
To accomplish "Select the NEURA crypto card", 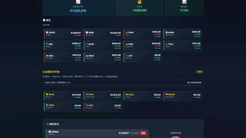I will point(183,96).
